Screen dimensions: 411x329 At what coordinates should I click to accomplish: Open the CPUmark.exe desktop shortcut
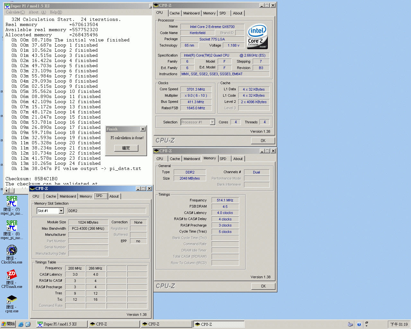tap(12, 279)
